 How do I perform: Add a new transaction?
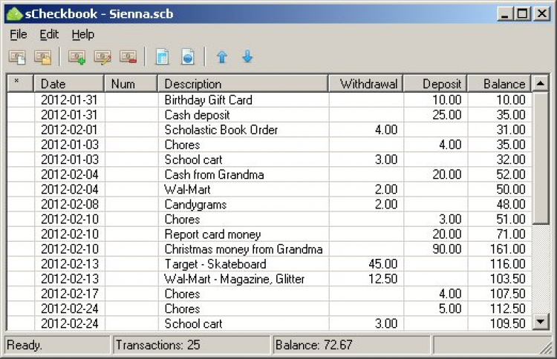pos(76,57)
